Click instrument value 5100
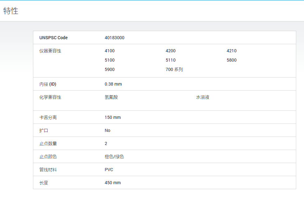 pyautogui.click(x=110, y=60)
